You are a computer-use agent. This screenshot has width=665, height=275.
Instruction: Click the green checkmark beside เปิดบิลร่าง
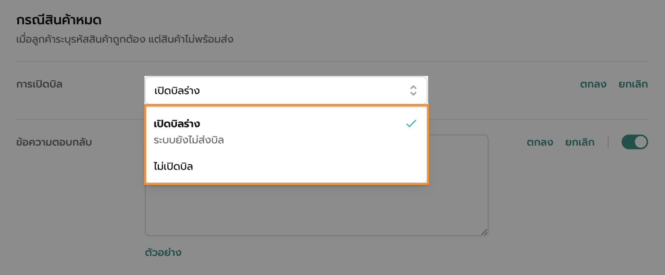(411, 124)
